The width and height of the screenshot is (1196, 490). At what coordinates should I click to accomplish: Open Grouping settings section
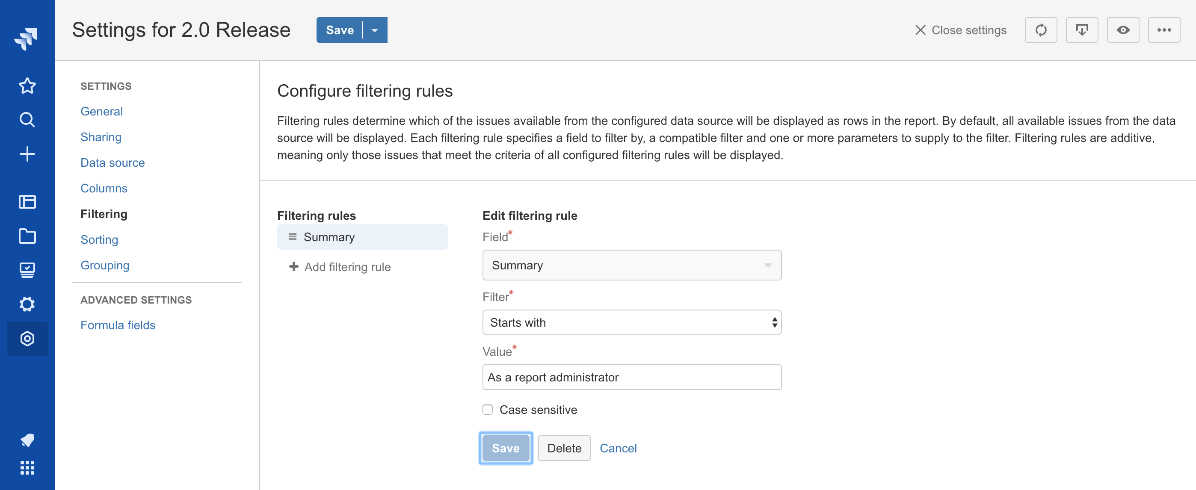pos(105,265)
